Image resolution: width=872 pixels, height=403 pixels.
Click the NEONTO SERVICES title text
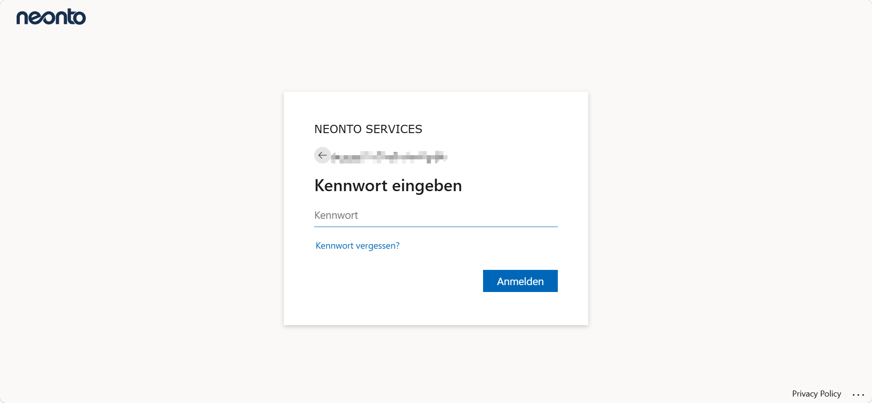click(x=368, y=129)
